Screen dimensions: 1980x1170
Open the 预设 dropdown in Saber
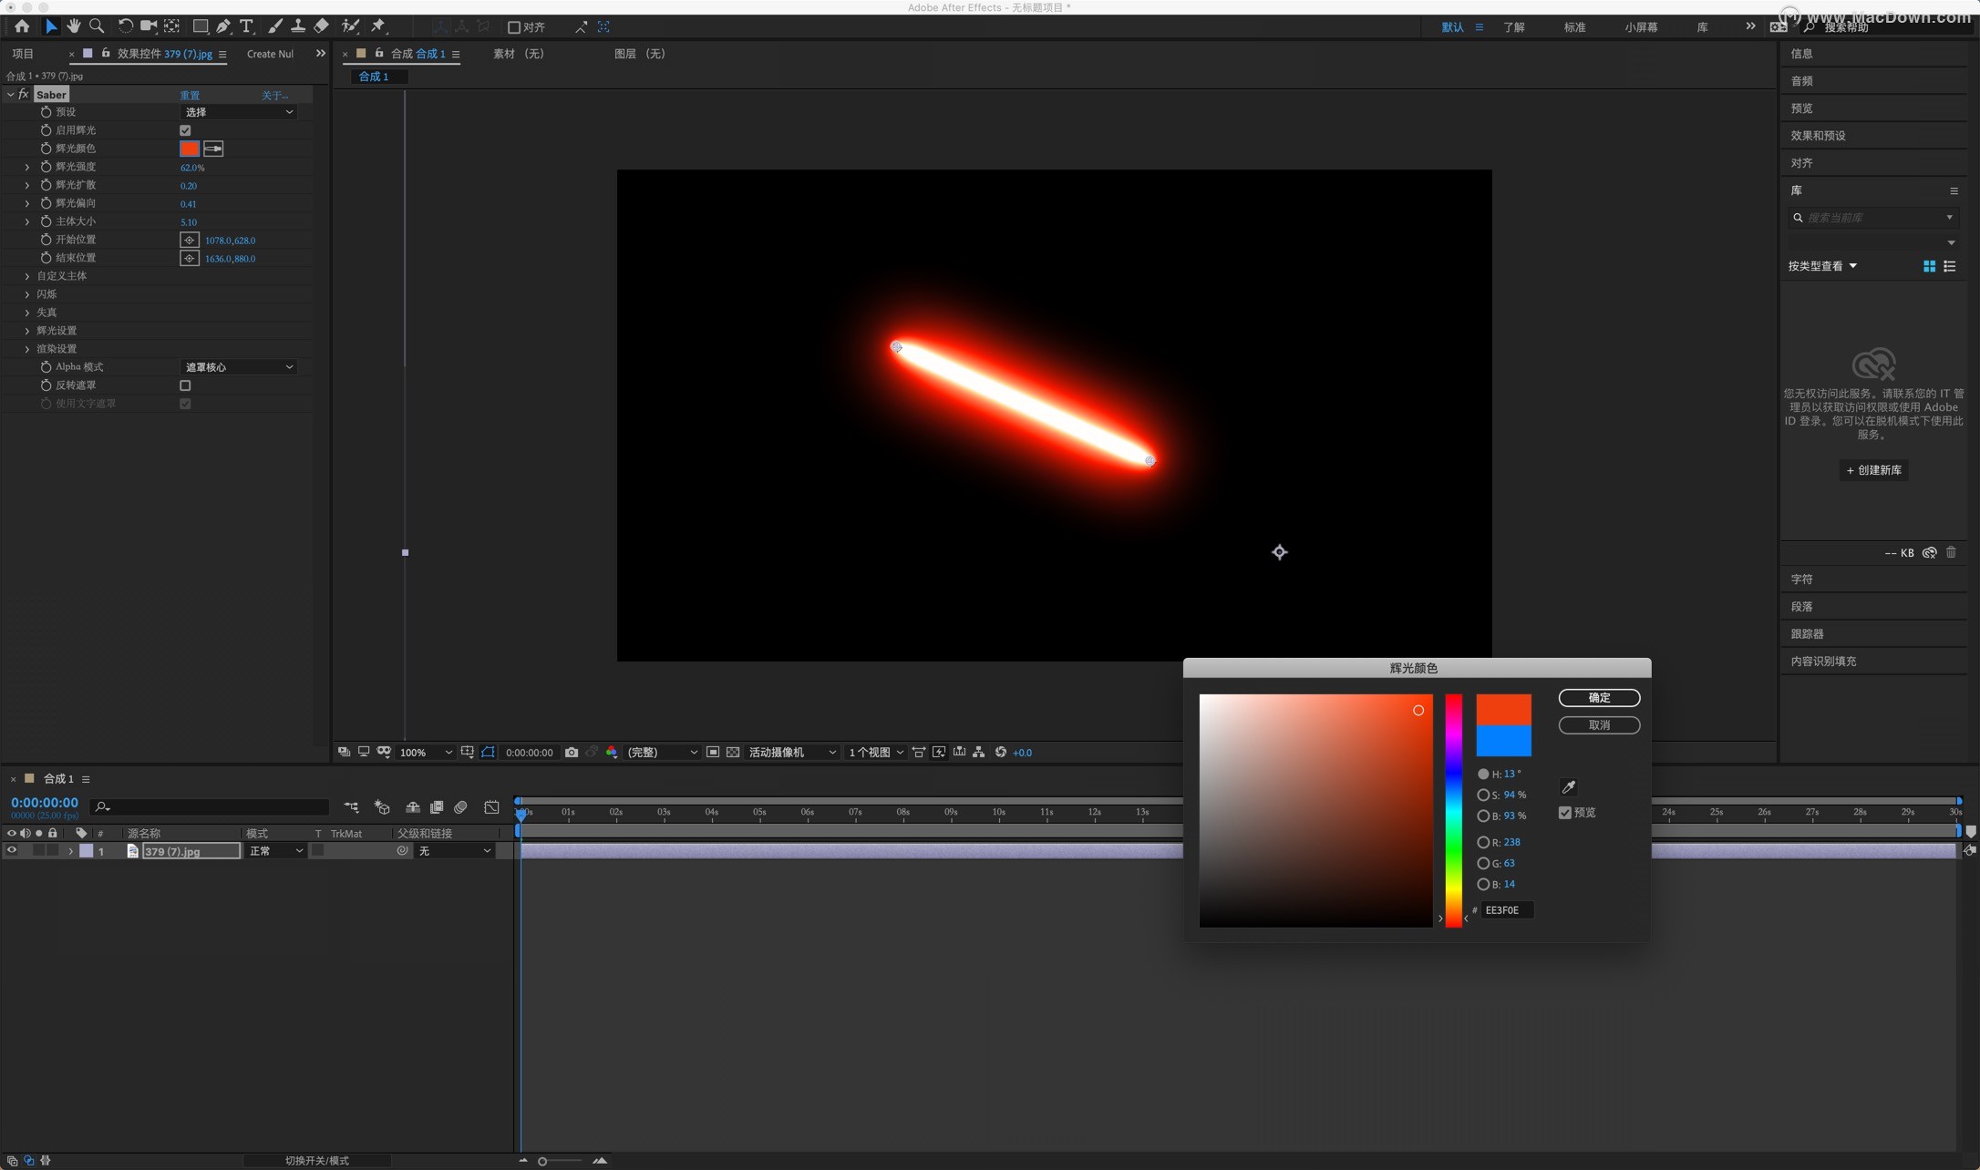[x=238, y=112]
